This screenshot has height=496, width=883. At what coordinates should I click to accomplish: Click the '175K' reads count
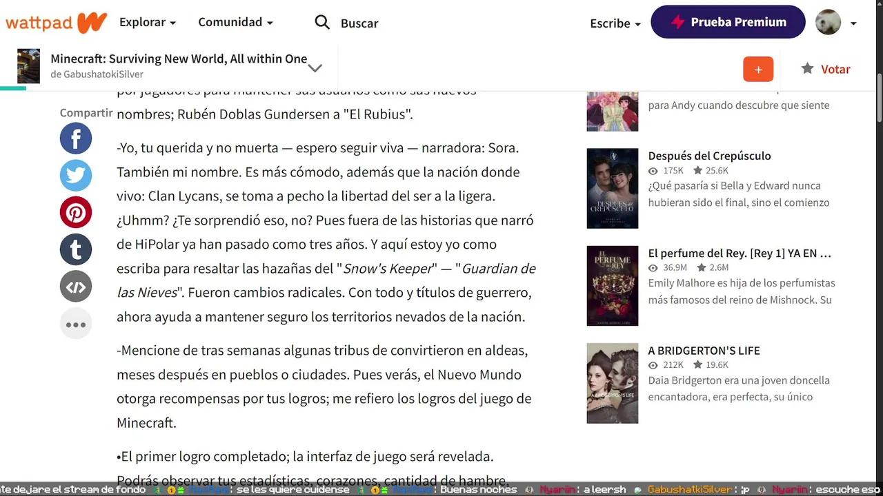click(673, 170)
